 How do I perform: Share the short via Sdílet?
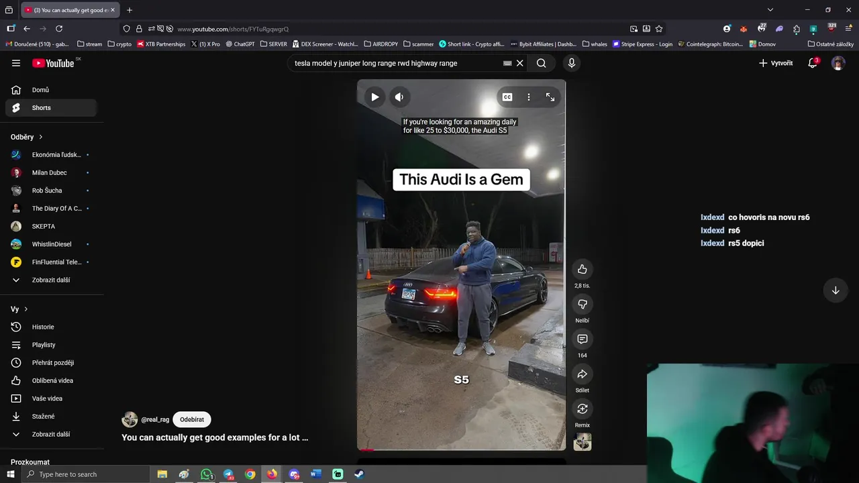[x=582, y=374]
